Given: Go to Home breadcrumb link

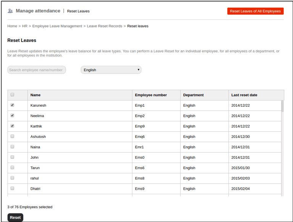Looking at the screenshot, I should tap(12, 26).
